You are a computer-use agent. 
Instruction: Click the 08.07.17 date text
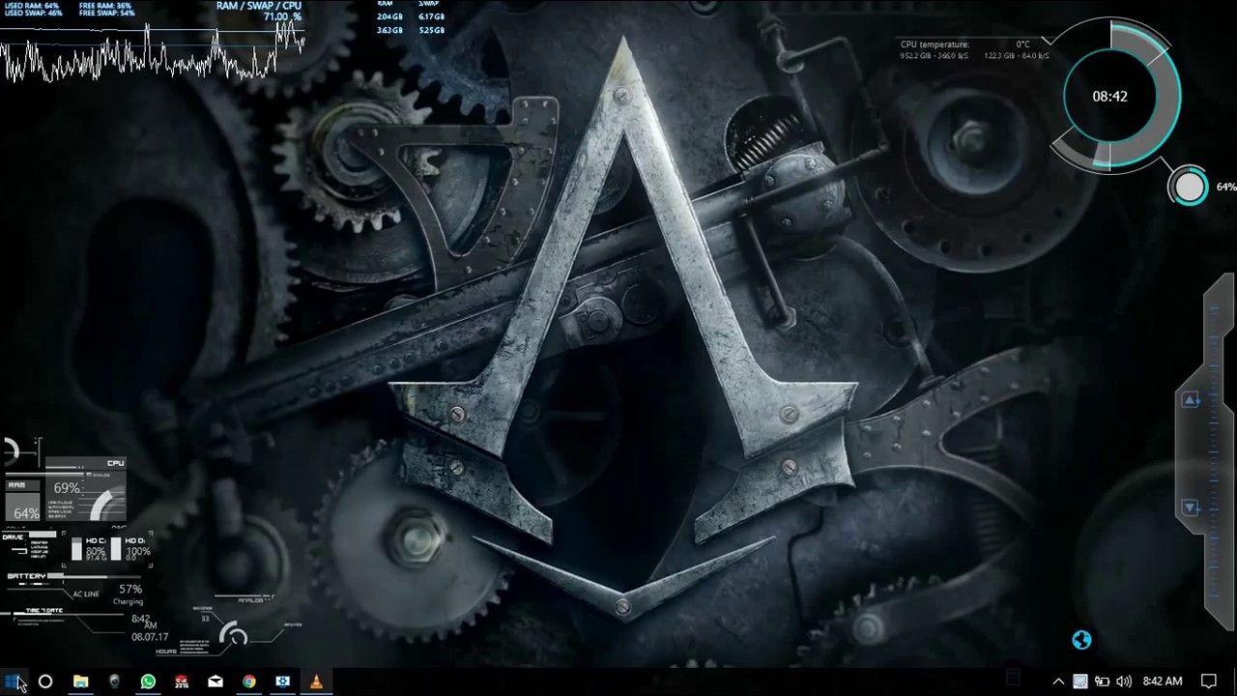pyautogui.click(x=150, y=637)
